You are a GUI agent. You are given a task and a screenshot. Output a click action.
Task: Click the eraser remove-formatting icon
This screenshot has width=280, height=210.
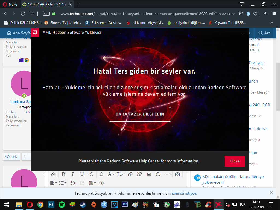(x=53, y=174)
